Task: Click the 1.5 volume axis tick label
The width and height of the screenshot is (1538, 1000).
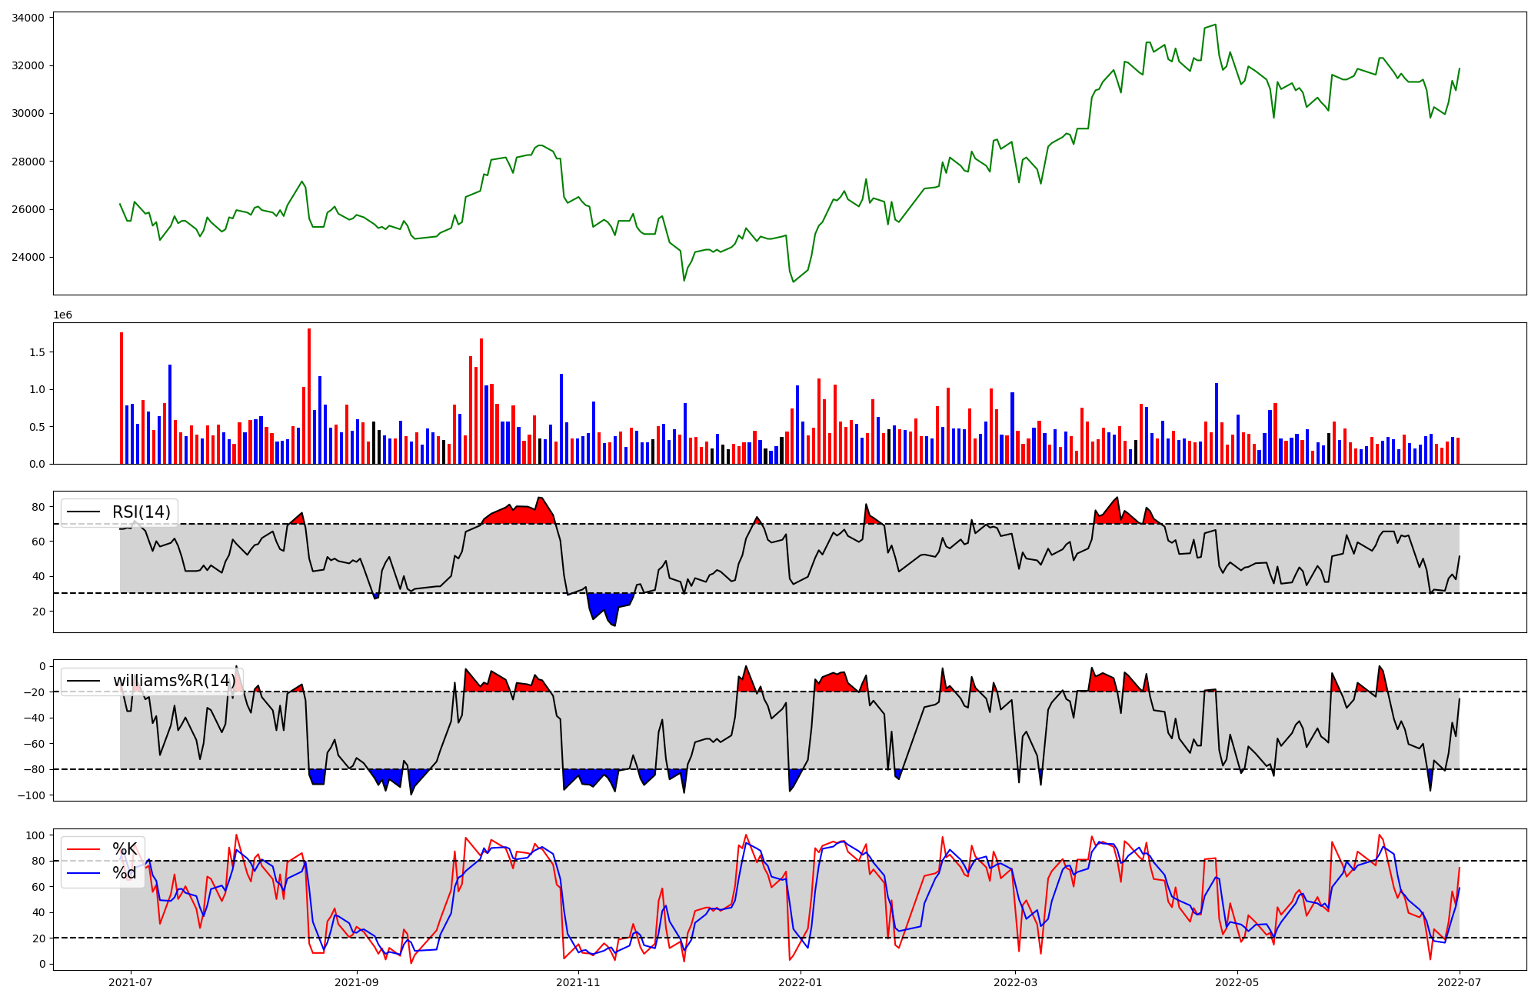Action: [37, 352]
